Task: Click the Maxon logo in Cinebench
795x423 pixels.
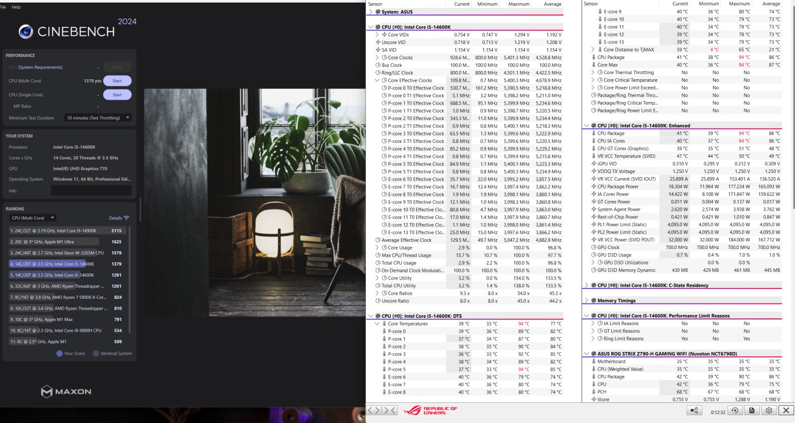Action: [x=66, y=391]
